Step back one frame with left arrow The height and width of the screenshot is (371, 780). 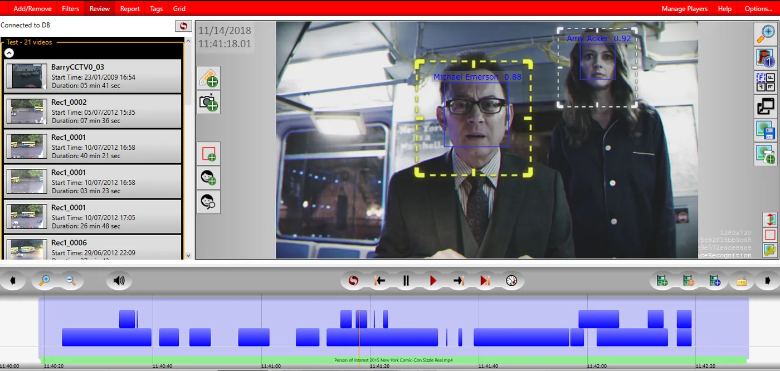click(x=380, y=281)
